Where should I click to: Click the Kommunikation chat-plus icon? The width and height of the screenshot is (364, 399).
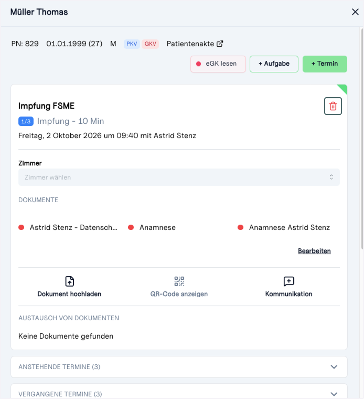click(x=289, y=281)
